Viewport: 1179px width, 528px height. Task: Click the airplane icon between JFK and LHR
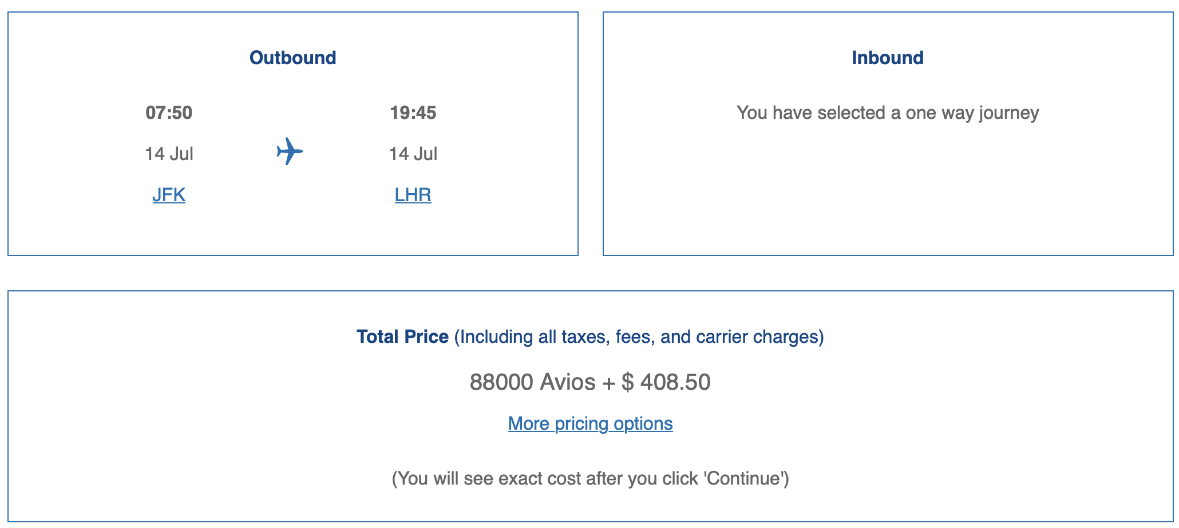click(291, 152)
